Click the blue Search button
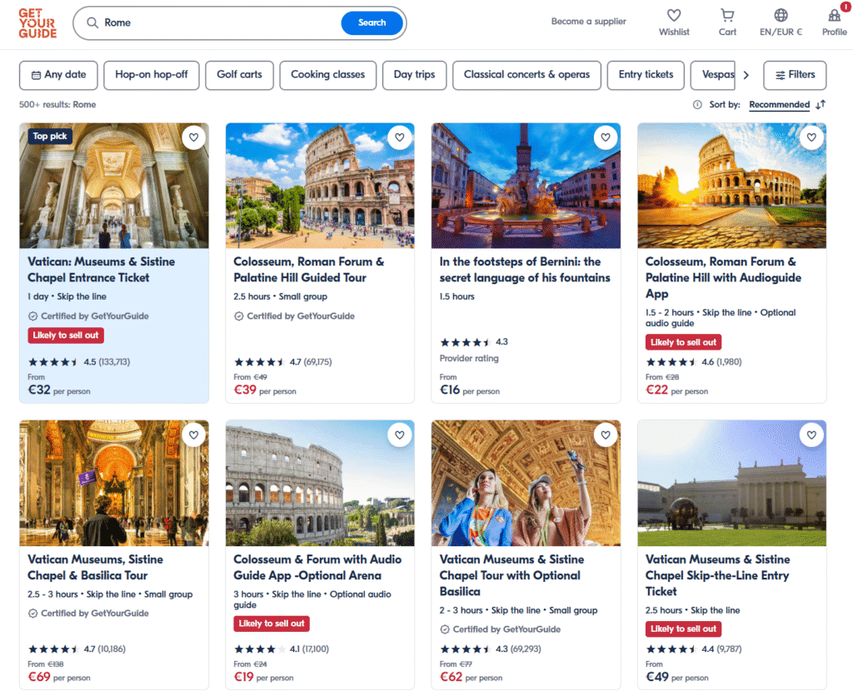The image size is (853, 696). [372, 22]
